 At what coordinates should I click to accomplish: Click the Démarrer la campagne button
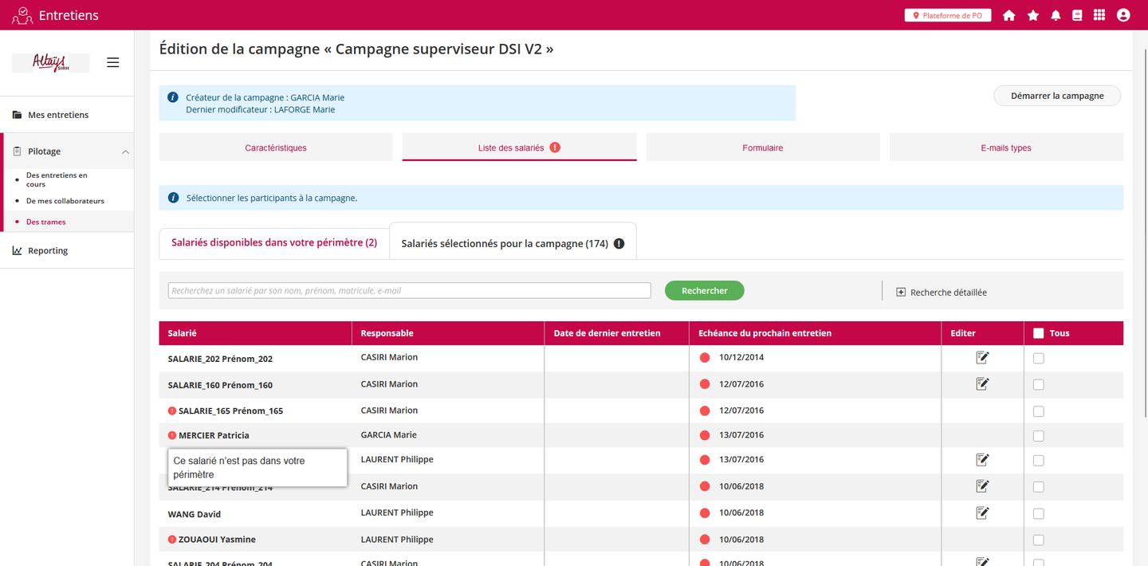pyautogui.click(x=1056, y=96)
